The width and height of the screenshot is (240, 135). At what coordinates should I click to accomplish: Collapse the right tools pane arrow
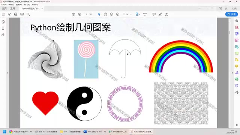point(232,73)
